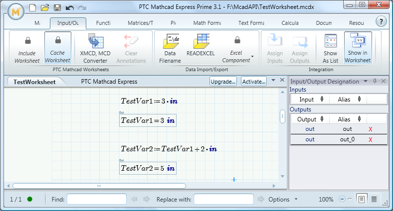Click the Assign Inputs icon

pyautogui.click(x=275, y=40)
